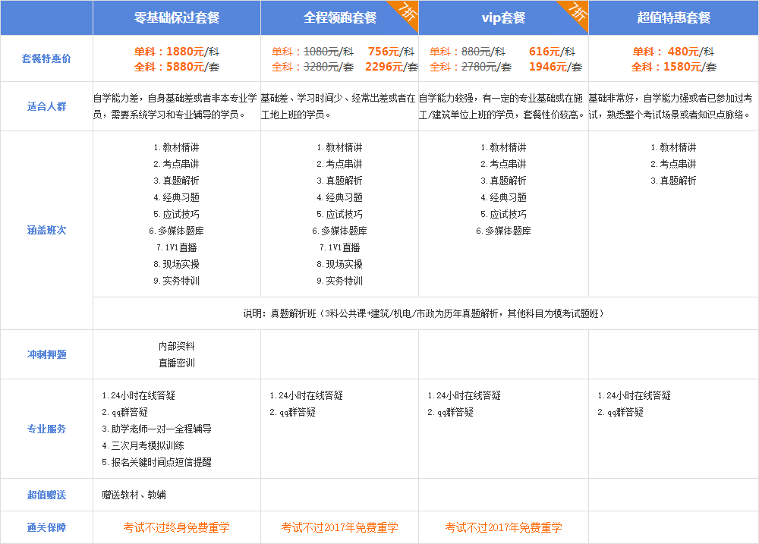Choose the 超值特惠套餐 column header
This screenshot has width=759, height=544.
click(673, 17)
